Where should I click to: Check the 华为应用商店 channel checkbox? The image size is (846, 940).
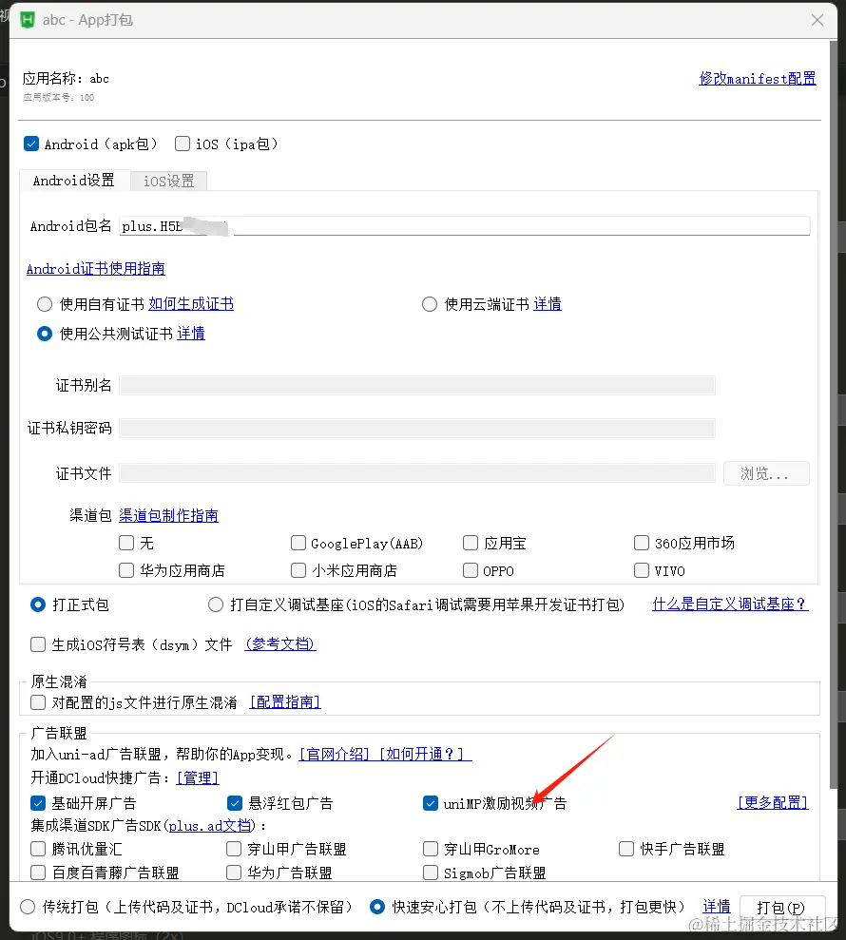tap(126, 570)
